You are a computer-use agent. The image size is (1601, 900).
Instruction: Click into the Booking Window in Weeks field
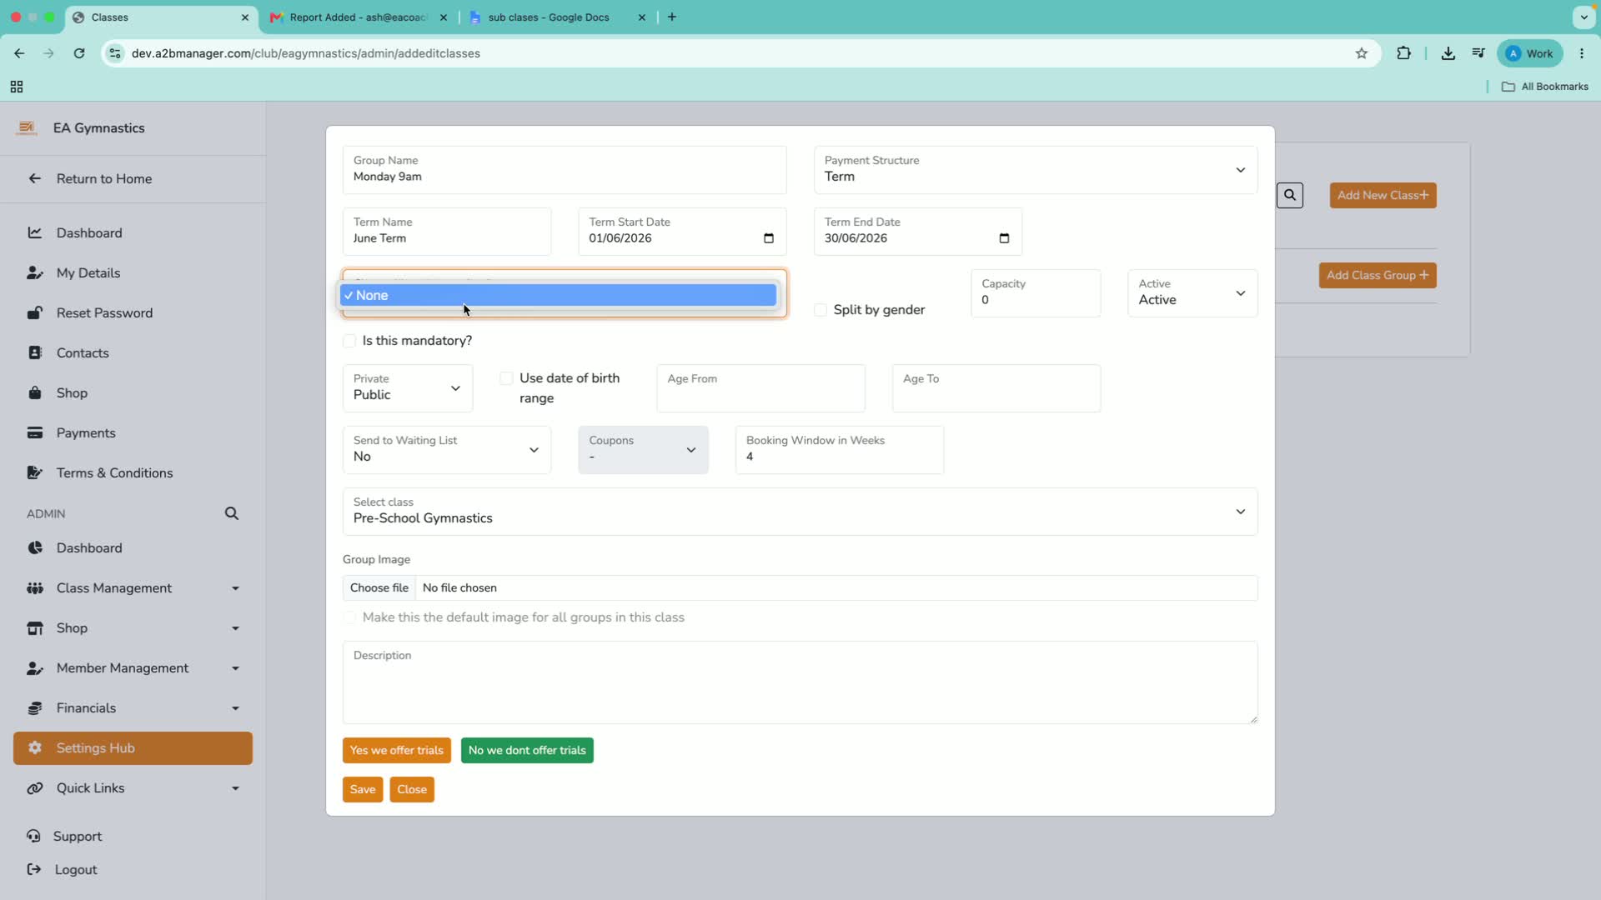840,450
